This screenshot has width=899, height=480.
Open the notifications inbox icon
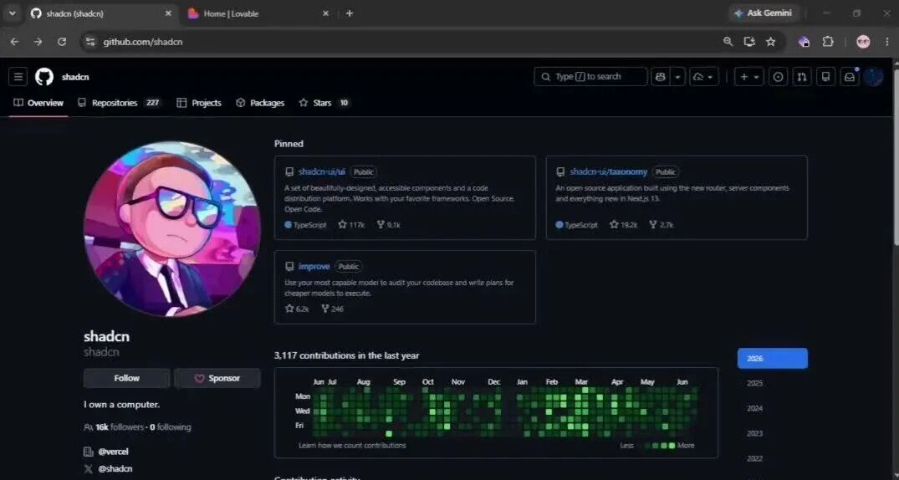[x=850, y=77]
